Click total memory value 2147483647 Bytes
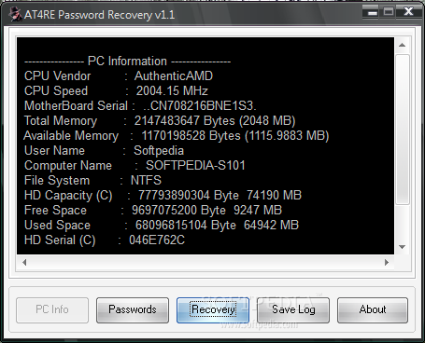 (x=184, y=121)
